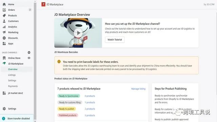Add a sales channel with plus icon
Image resolution: width=217 pixels, height=122 pixels.
(x=29, y=53)
